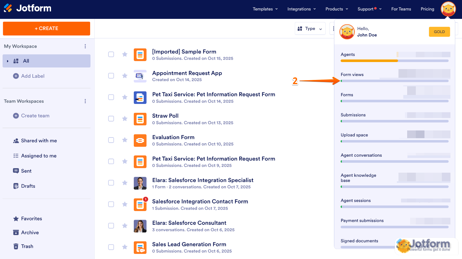Favorite the Elara: Salesforce Consultant agent

125,226
